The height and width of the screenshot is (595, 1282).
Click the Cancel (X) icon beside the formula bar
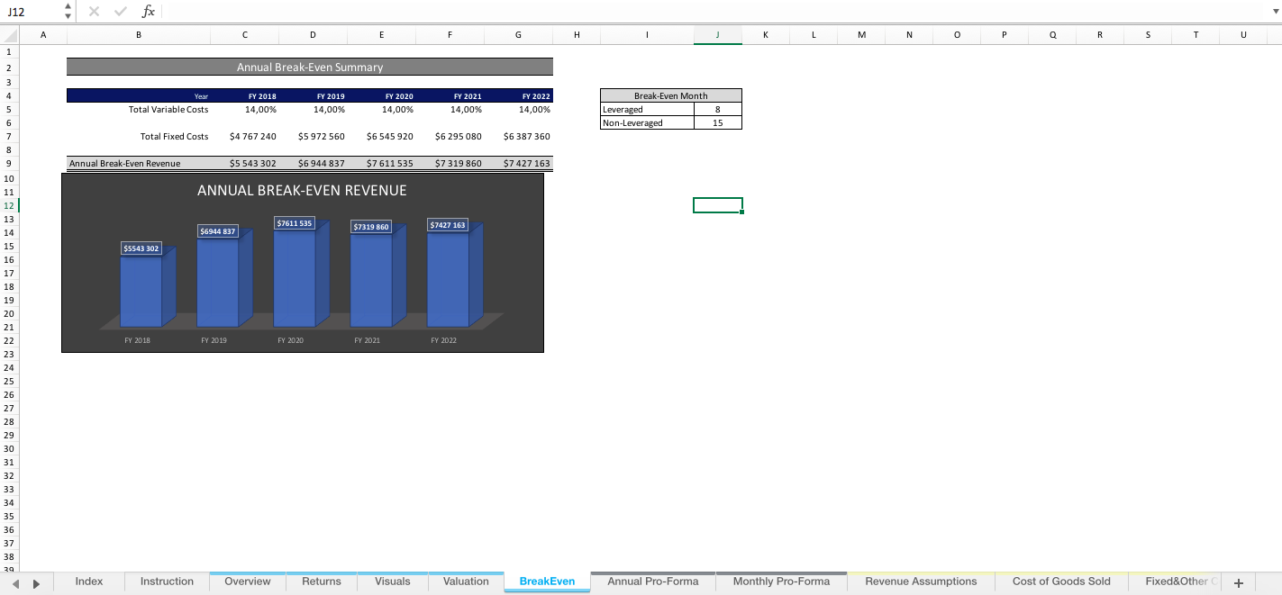click(94, 11)
